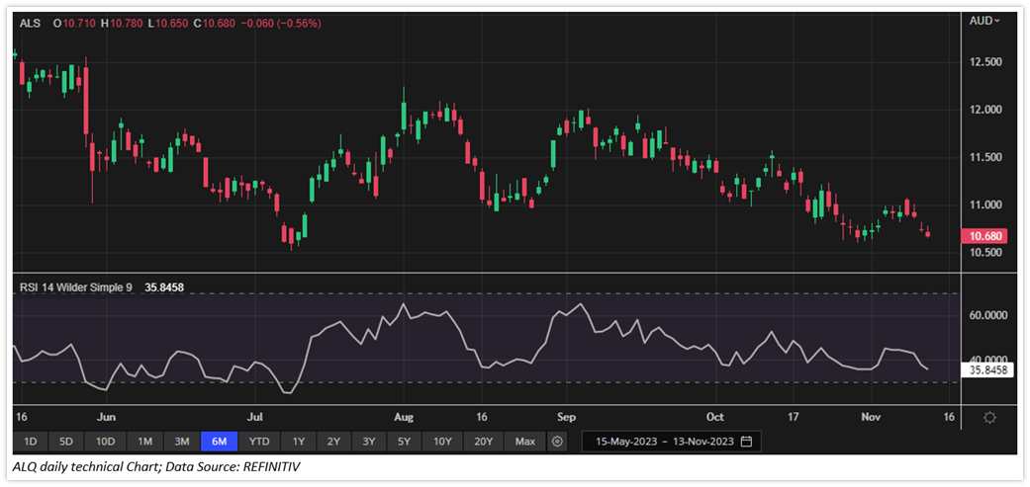Select the 1D time range
The width and height of the screenshot is (1030, 487).
pos(31,441)
